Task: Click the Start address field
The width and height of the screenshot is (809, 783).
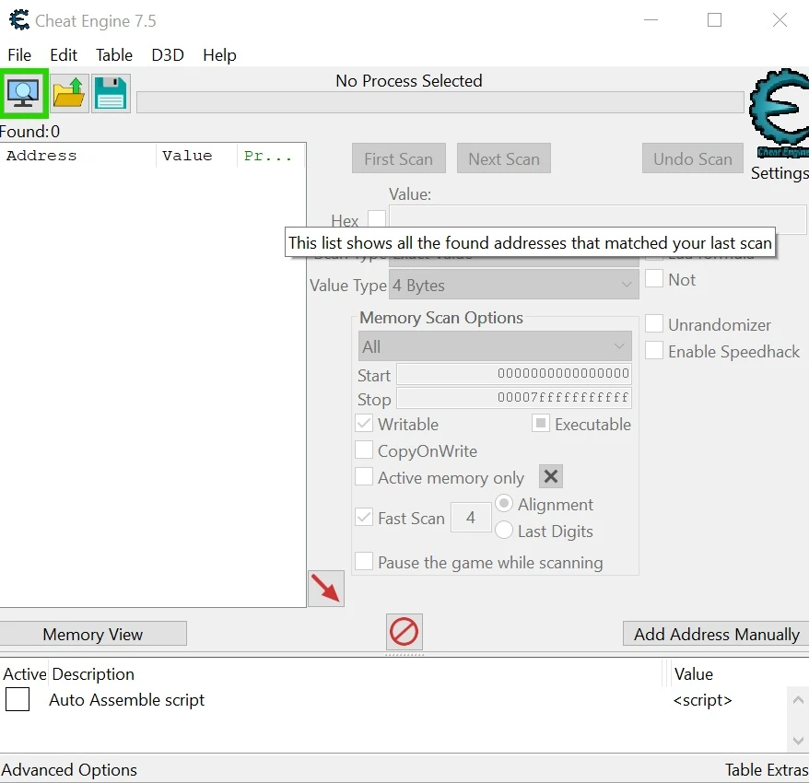Action: click(x=514, y=373)
